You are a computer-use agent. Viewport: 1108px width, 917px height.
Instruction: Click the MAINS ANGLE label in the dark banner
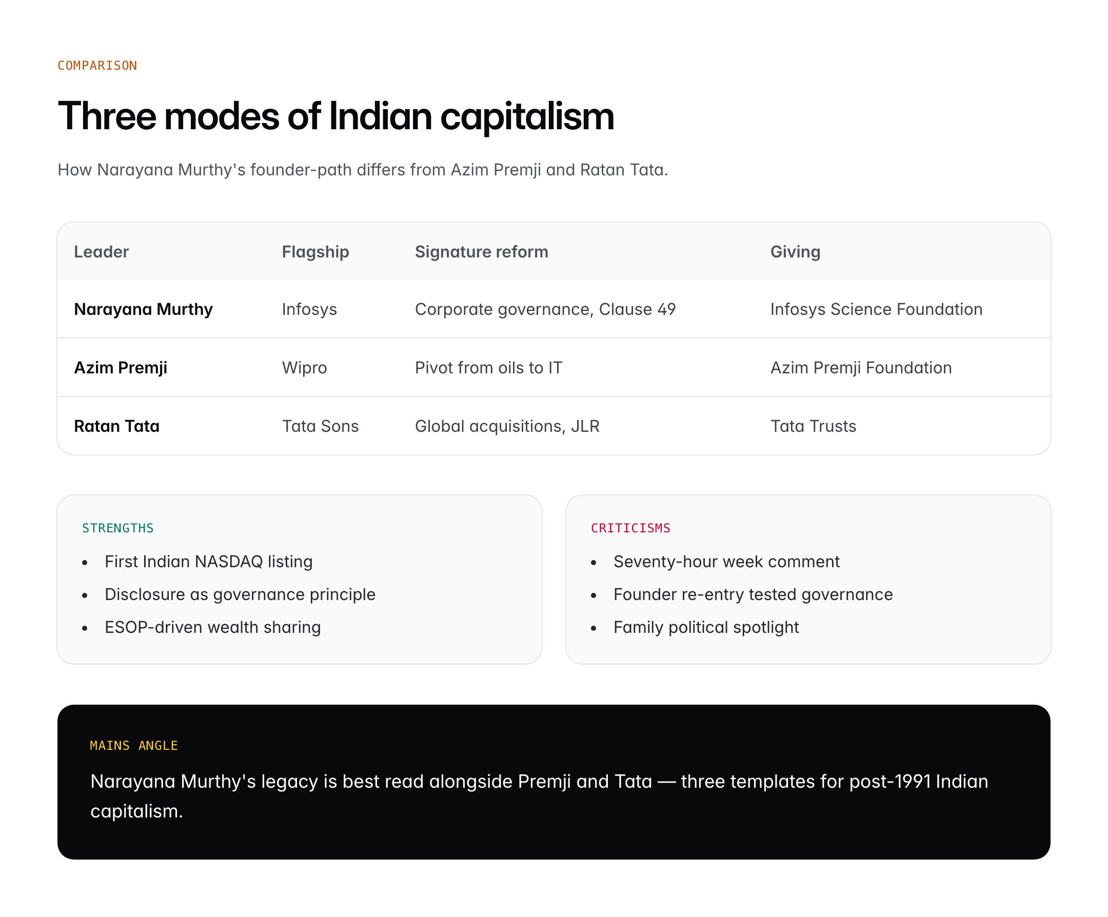pyautogui.click(x=133, y=746)
